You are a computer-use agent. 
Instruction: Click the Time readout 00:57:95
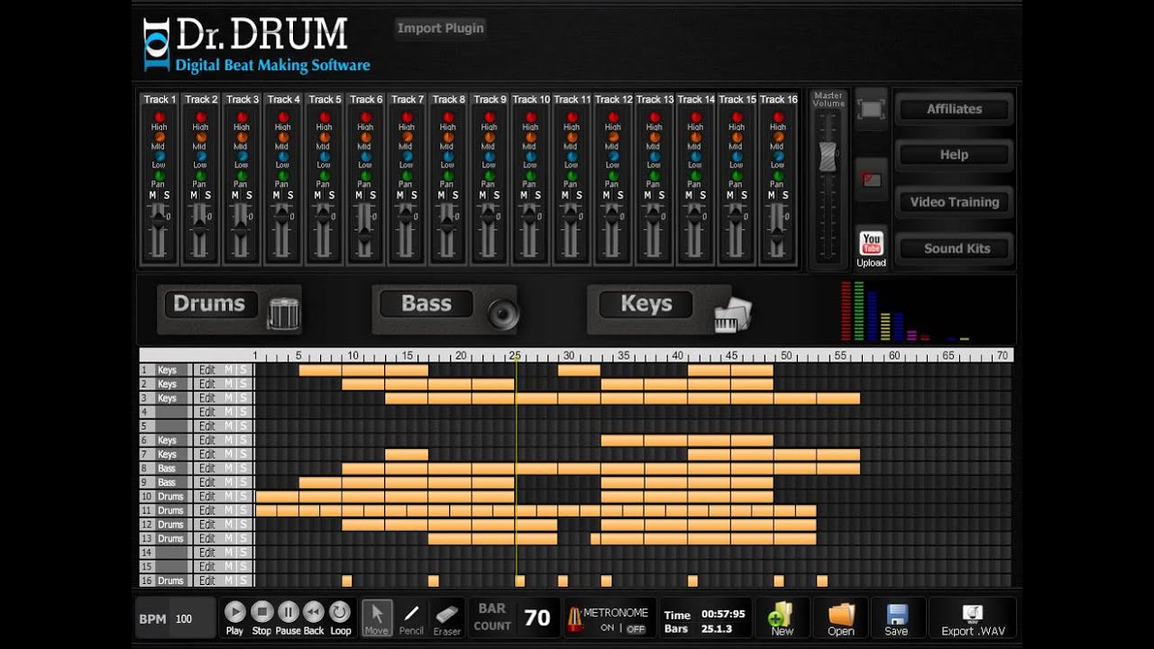(x=723, y=614)
